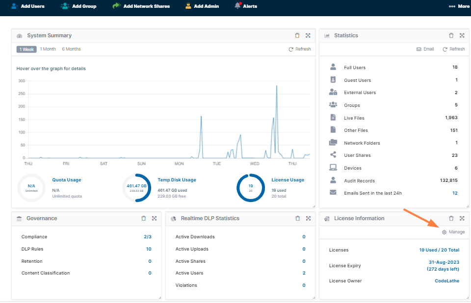
Task: Open the More menu
Action: coord(459,6)
